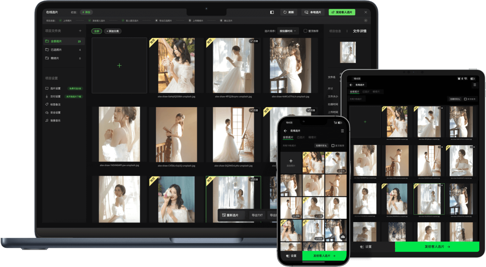Open 本地选片 on the laptop toolbar
486x267 pixels.
point(313,12)
